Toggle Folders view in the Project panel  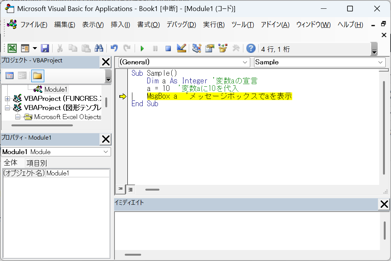pos(38,76)
